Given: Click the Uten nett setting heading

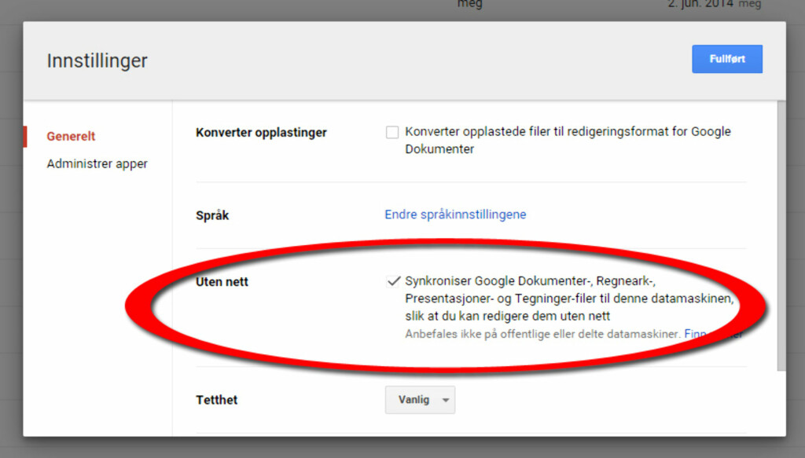Looking at the screenshot, I should pos(222,281).
